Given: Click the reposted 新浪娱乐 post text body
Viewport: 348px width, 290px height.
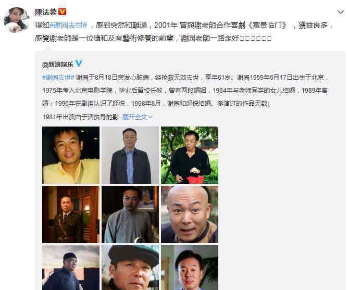Looking at the screenshot, I should pyautogui.click(x=185, y=97).
